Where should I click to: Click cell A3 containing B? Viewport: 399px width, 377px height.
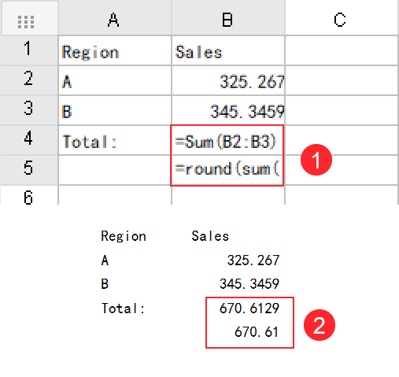115,110
